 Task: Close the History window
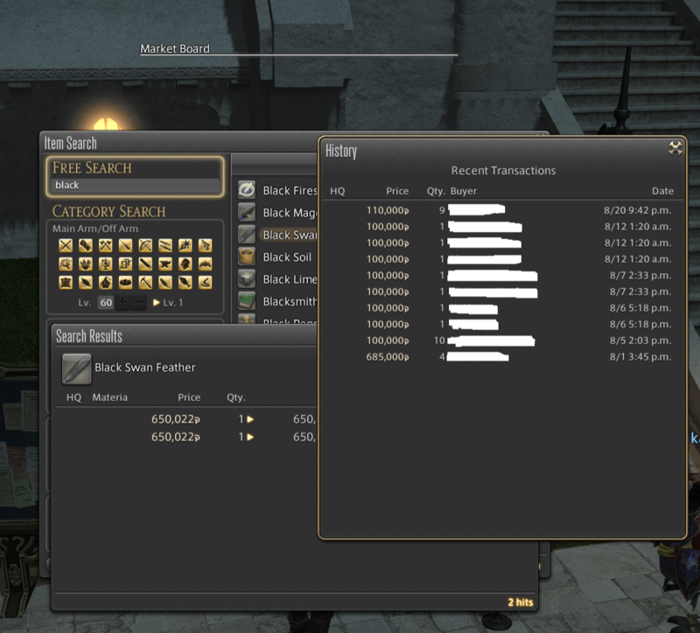pos(675,149)
